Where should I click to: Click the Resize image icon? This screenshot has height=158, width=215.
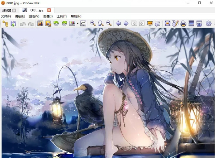tap(48, 24)
